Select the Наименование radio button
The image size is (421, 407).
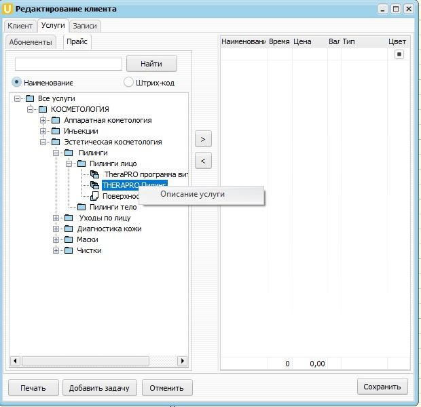pyautogui.click(x=17, y=82)
